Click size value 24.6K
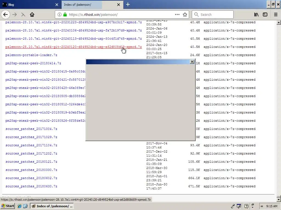 (x=195, y=55)
